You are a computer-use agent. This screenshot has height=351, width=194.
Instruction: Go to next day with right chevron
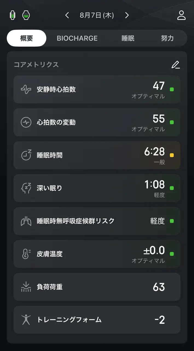[127, 15]
